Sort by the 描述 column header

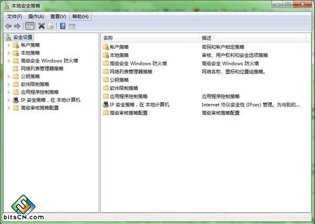click(253, 38)
